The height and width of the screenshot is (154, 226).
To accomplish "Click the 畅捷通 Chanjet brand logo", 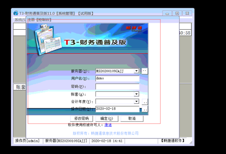I will click(x=134, y=29).
